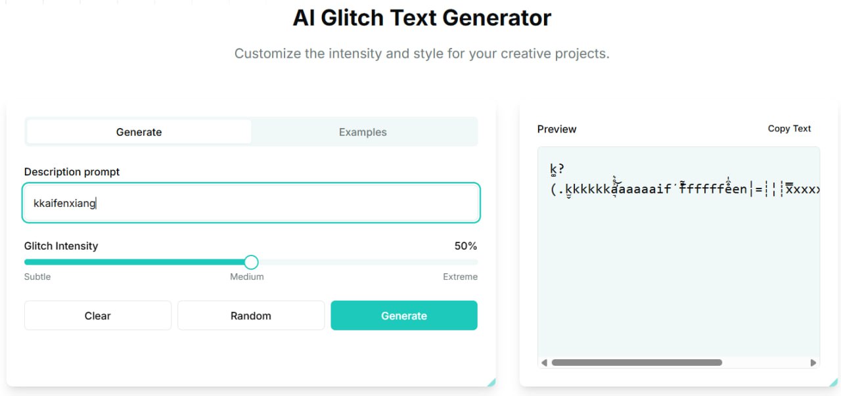This screenshot has height=396, width=841.
Task: Click Copy Text above the preview
Action: tap(789, 129)
